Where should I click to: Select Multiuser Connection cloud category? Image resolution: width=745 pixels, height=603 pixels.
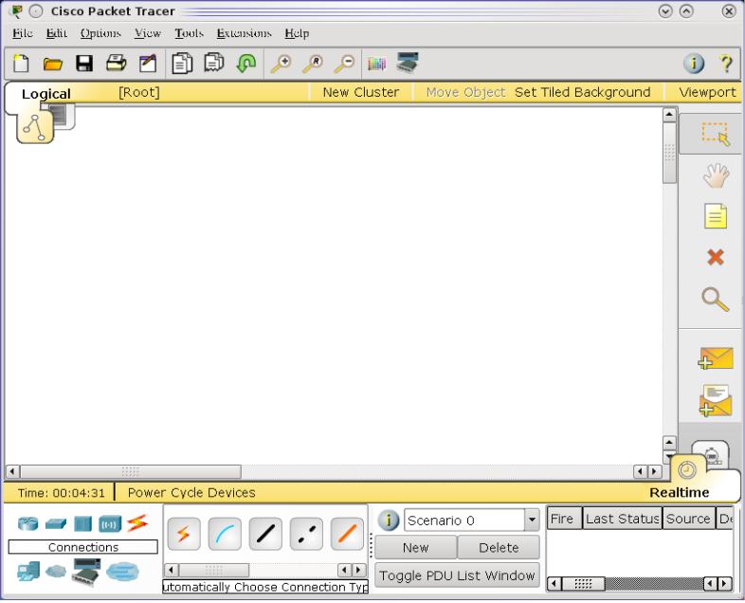122,571
